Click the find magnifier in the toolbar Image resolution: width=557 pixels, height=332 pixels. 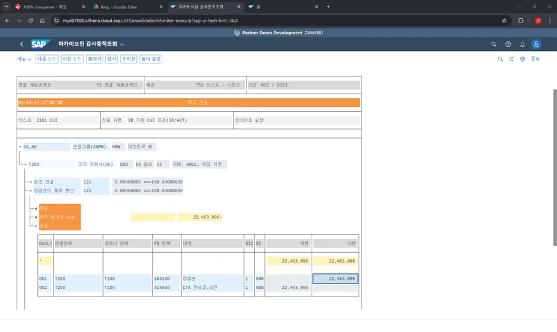tap(500, 59)
